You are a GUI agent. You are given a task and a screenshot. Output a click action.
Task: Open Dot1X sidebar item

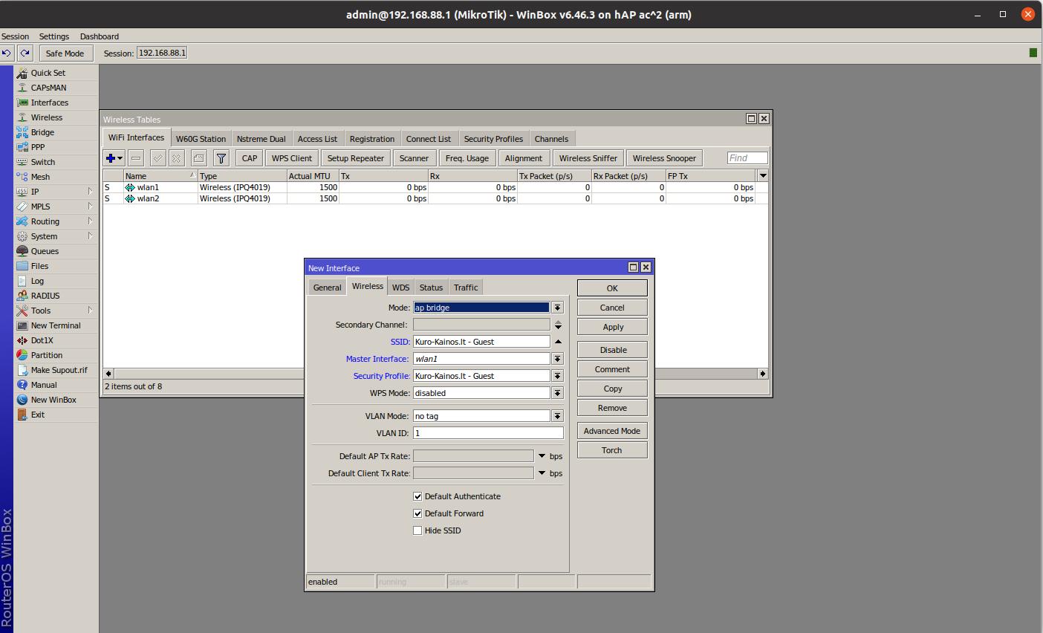(42, 340)
